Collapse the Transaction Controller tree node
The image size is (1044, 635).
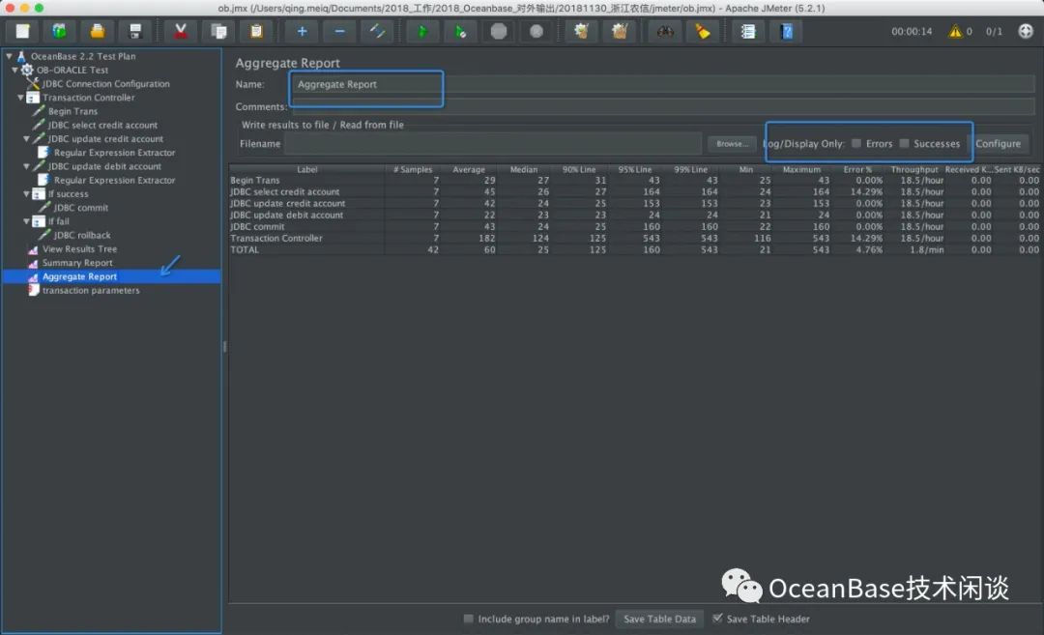[21, 98]
